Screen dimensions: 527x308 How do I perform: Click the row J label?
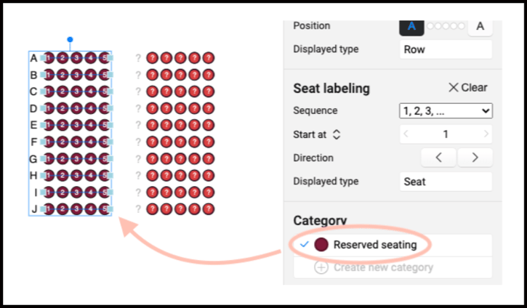33,209
